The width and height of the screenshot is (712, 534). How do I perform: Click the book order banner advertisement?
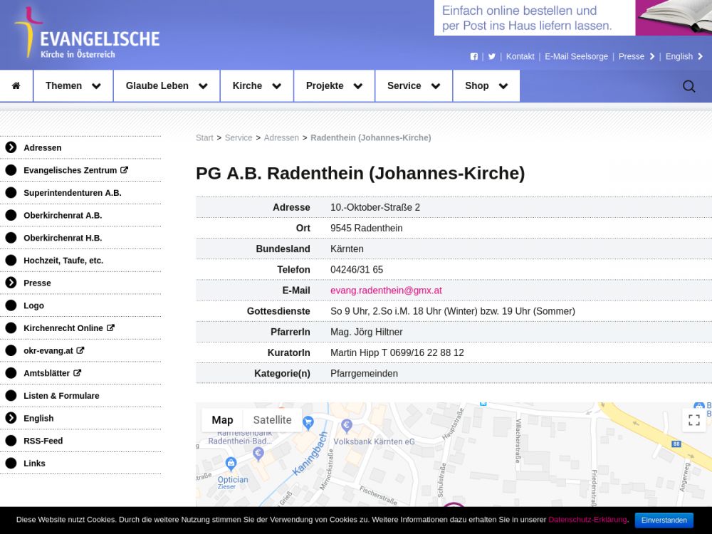pos(572,18)
